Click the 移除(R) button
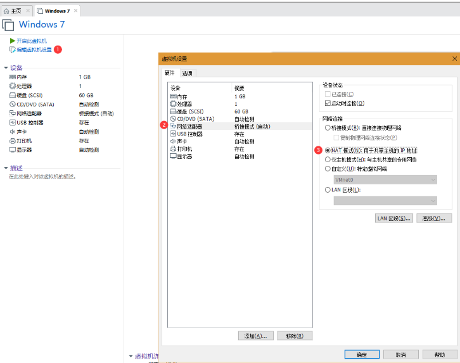 pyautogui.click(x=295, y=336)
